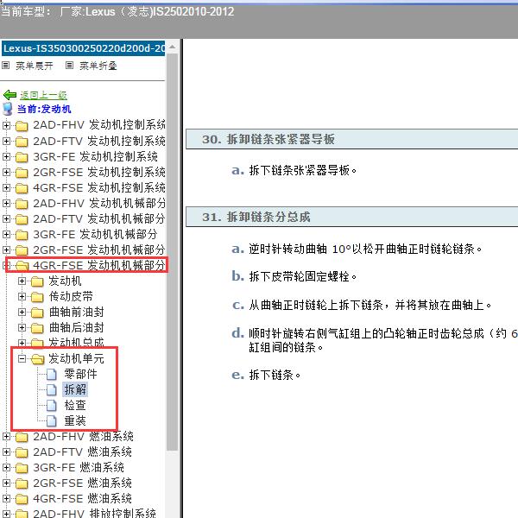
Task: Click open folder icon of 发动机单元
Action: 38,359
